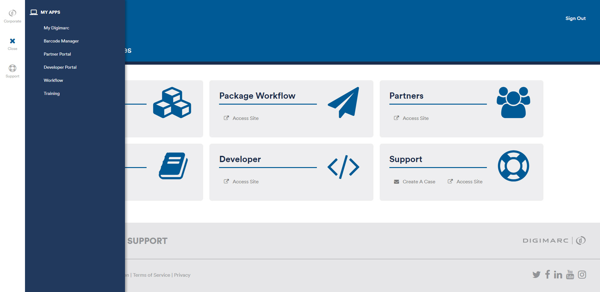Open Training from the menu

tap(52, 93)
